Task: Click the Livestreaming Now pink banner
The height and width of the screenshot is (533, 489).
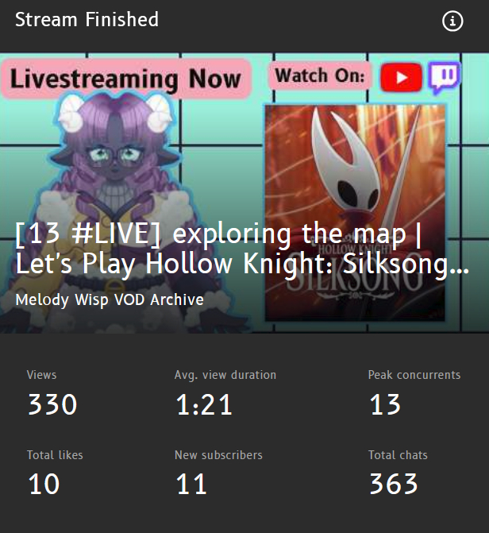Action: [x=125, y=79]
